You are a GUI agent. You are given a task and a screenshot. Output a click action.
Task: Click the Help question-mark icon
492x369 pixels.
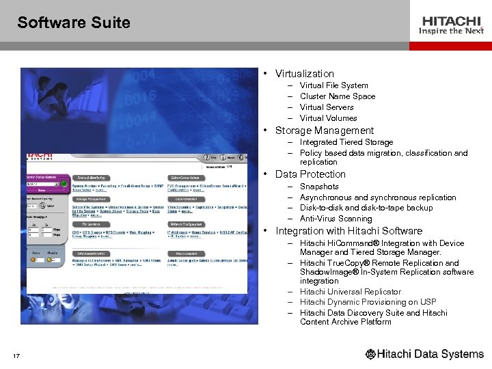pyautogui.click(x=207, y=158)
